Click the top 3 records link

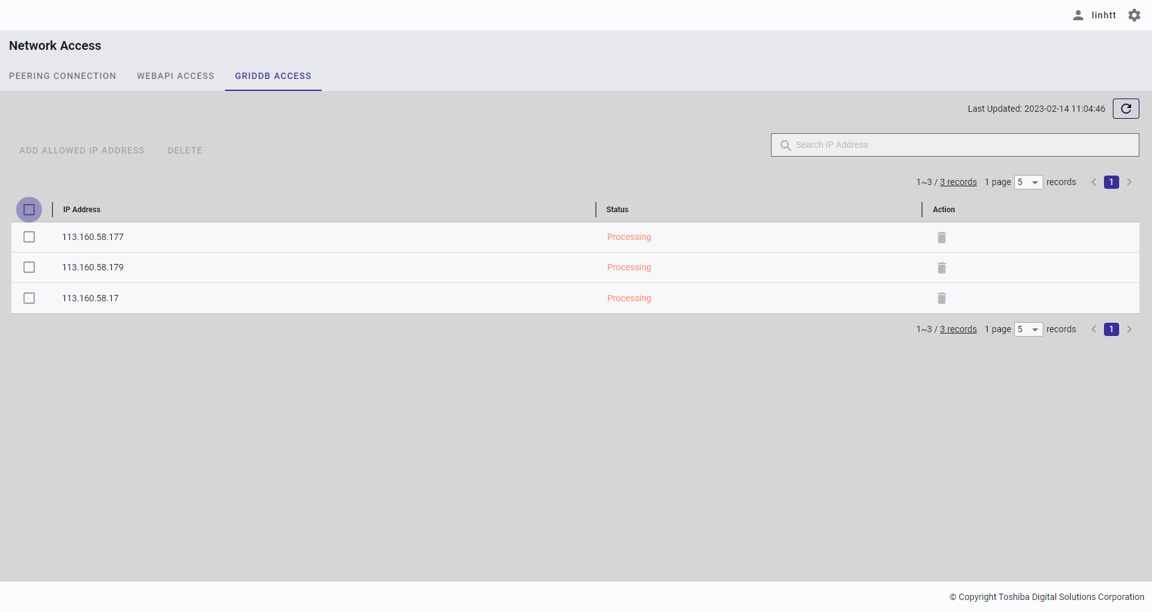[x=958, y=182]
